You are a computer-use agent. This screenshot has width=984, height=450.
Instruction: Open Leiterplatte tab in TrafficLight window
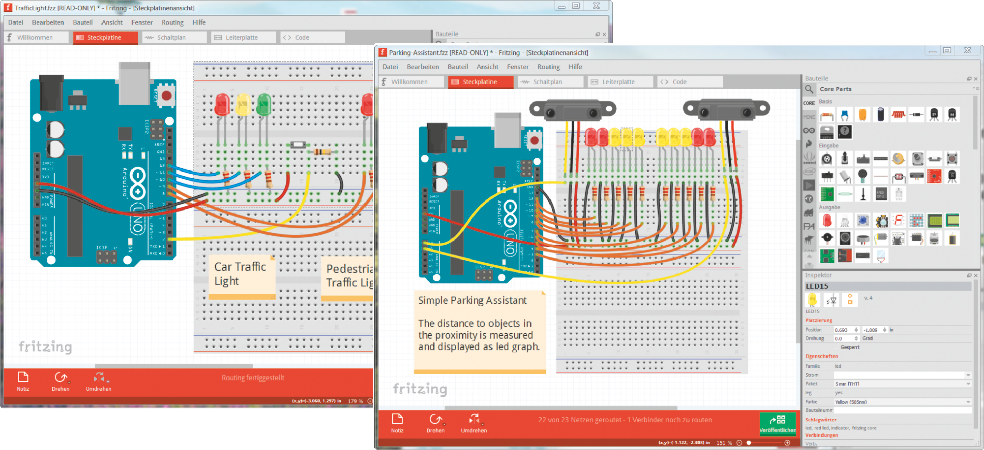tap(241, 37)
